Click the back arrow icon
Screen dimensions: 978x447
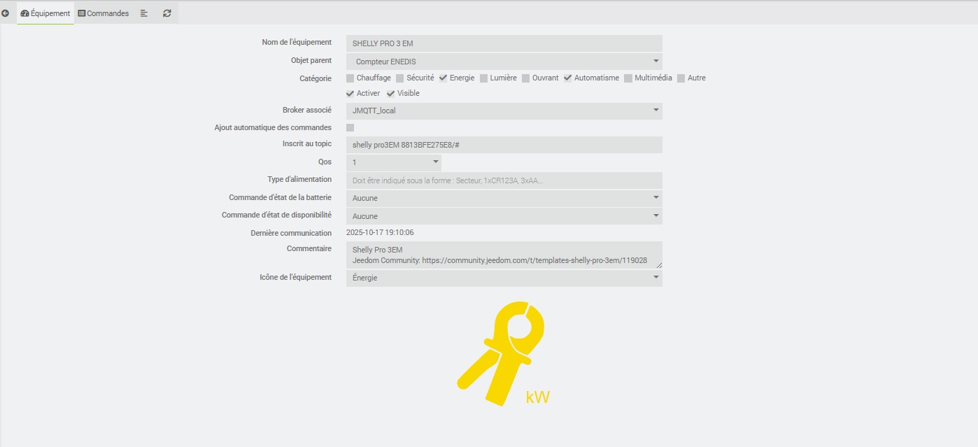click(6, 13)
